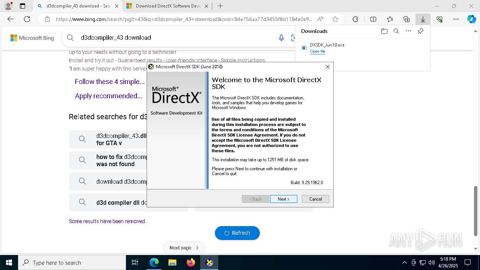This screenshot has width=480, height=270.
Task: Open Split screen in Edge
Action: [x=373, y=19]
